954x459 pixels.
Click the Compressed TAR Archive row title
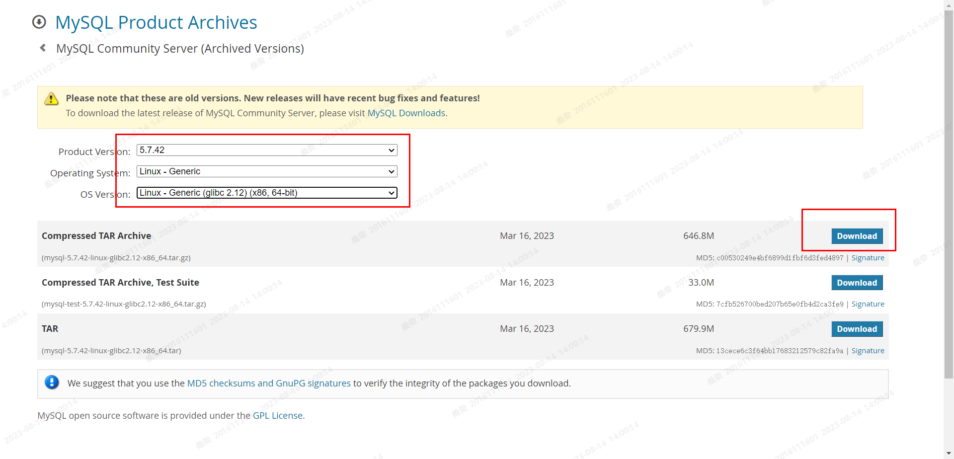96,236
